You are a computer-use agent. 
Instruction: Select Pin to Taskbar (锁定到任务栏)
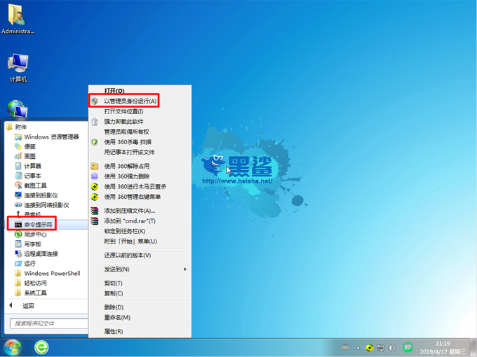tap(124, 231)
